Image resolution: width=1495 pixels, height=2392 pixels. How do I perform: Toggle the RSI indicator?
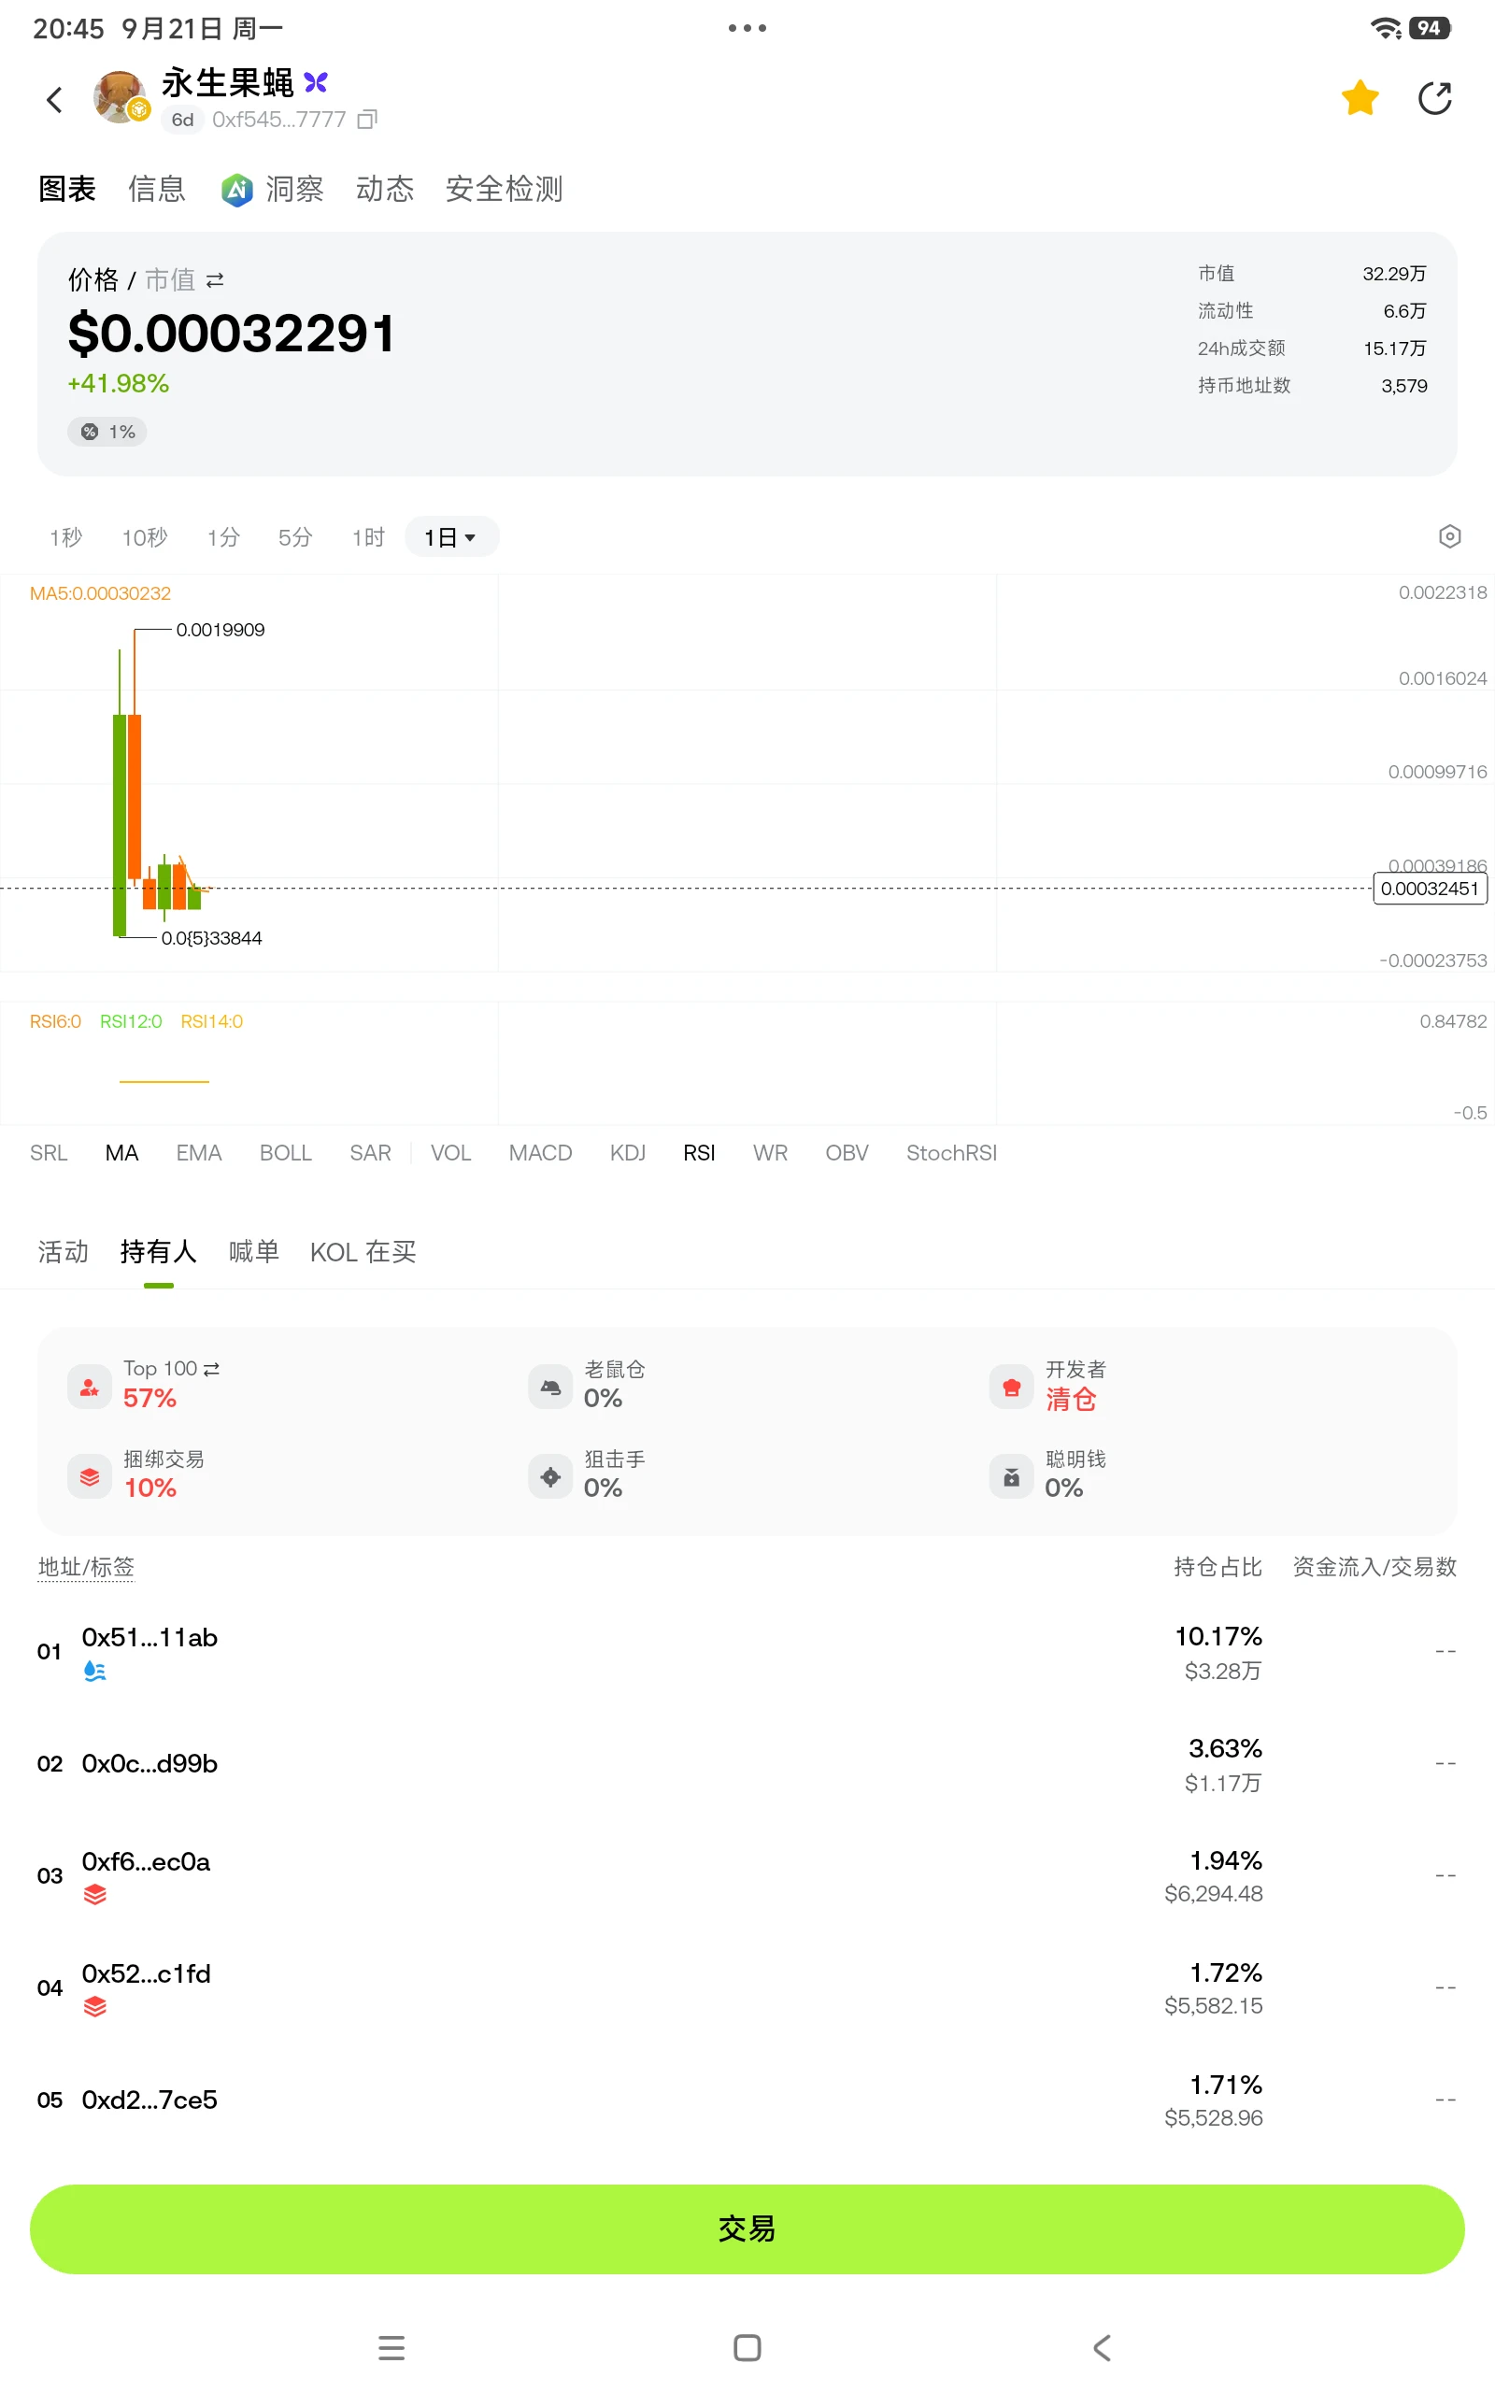699,1152
